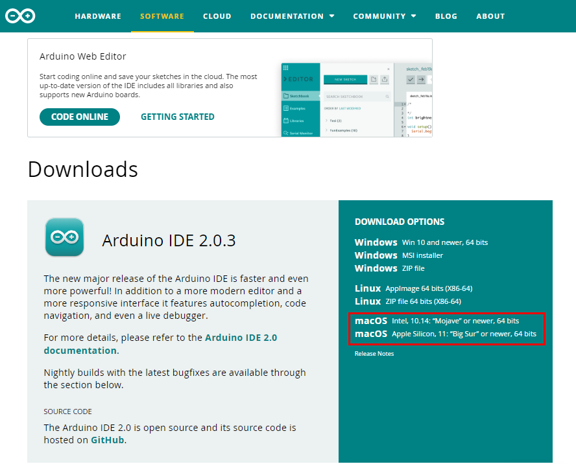Download Linux AppImage 64 bits
The width and height of the screenshot is (576, 464).
click(x=413, y=288)
